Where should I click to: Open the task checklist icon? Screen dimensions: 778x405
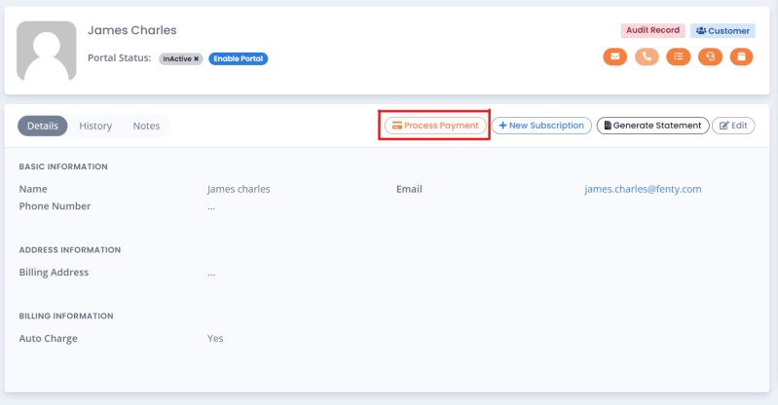(679, 56)
